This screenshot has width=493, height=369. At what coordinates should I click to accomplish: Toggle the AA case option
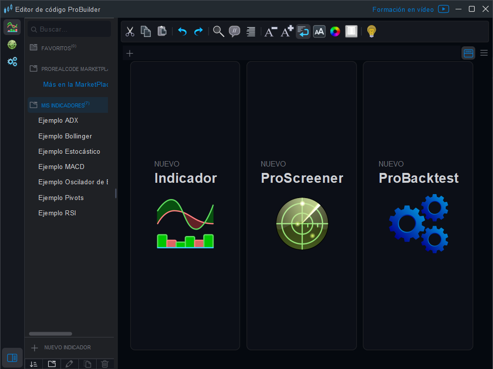pos(319,32)
